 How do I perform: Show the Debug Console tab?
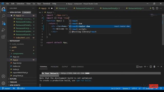tap(77, 67)
